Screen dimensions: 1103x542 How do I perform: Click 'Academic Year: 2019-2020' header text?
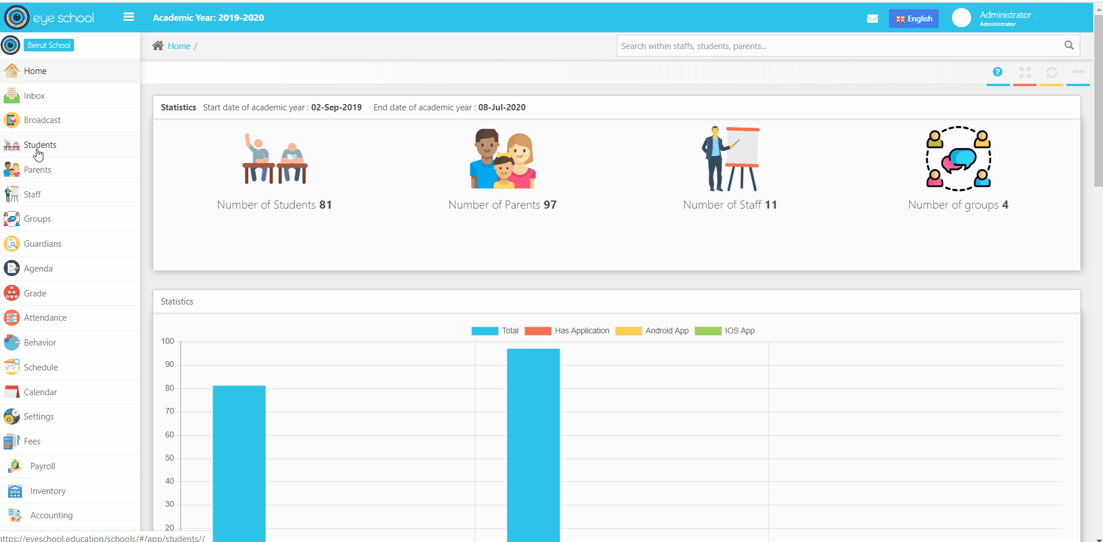[x=208, y=18]
